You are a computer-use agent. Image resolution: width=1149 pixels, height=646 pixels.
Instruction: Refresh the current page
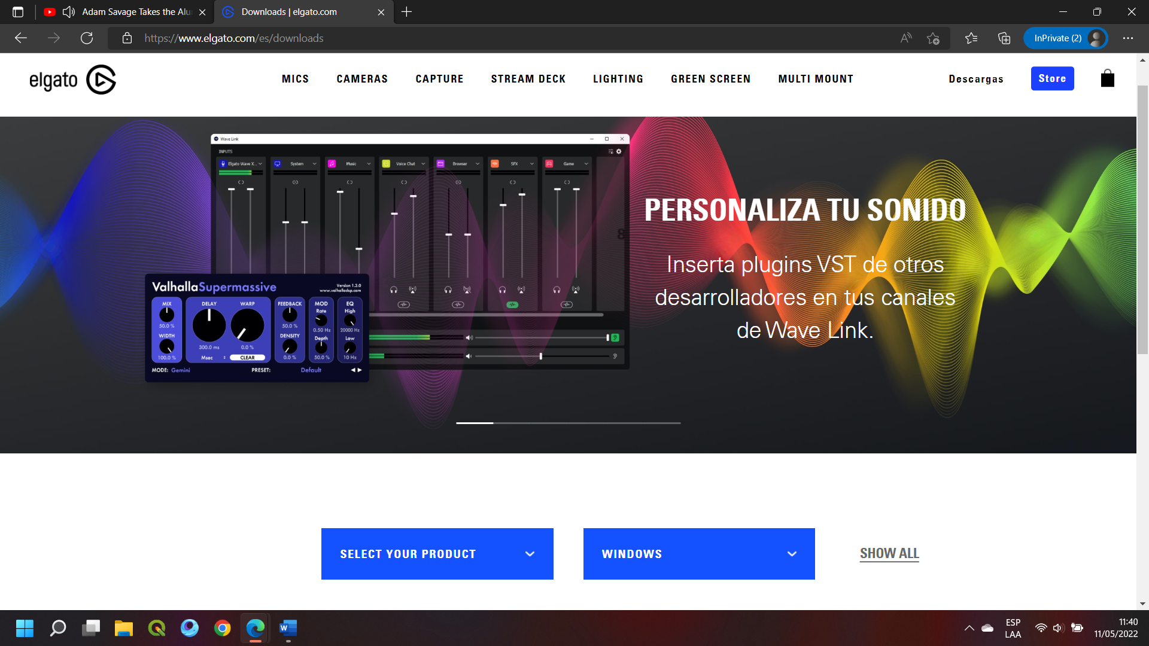coord(87,38)
